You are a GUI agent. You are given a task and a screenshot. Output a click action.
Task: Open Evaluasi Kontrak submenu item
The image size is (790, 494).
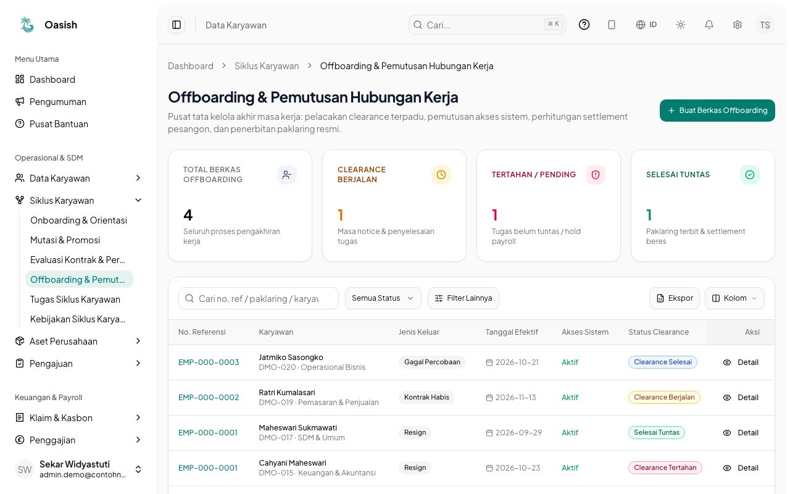tap(79, 260)
